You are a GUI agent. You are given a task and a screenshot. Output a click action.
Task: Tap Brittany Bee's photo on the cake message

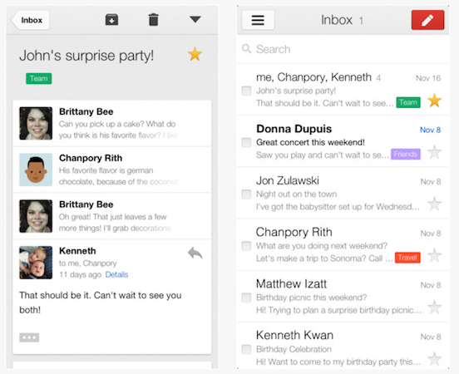click(36, 123)
